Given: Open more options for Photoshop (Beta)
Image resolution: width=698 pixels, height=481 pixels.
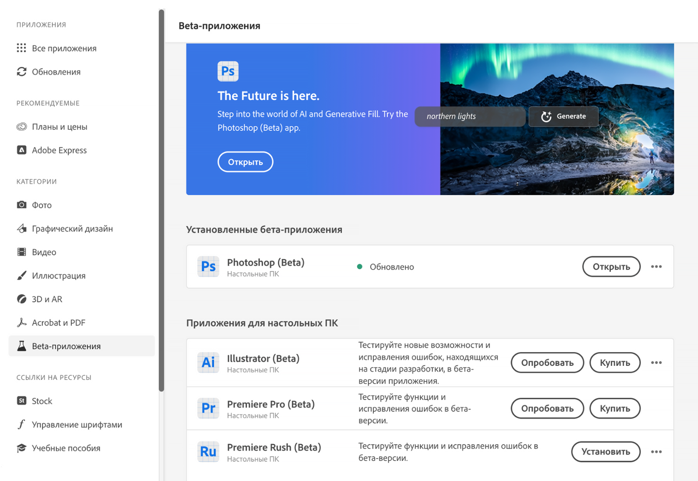Looking at the screenshot, I should tap(656, 267).
